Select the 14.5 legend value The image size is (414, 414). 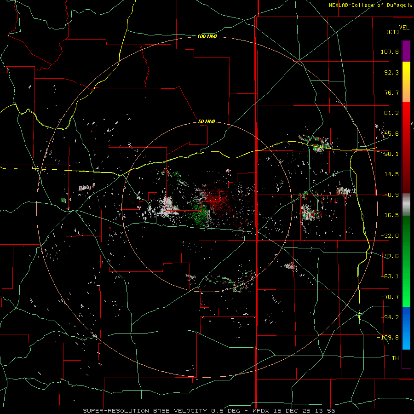coord(391,174)
